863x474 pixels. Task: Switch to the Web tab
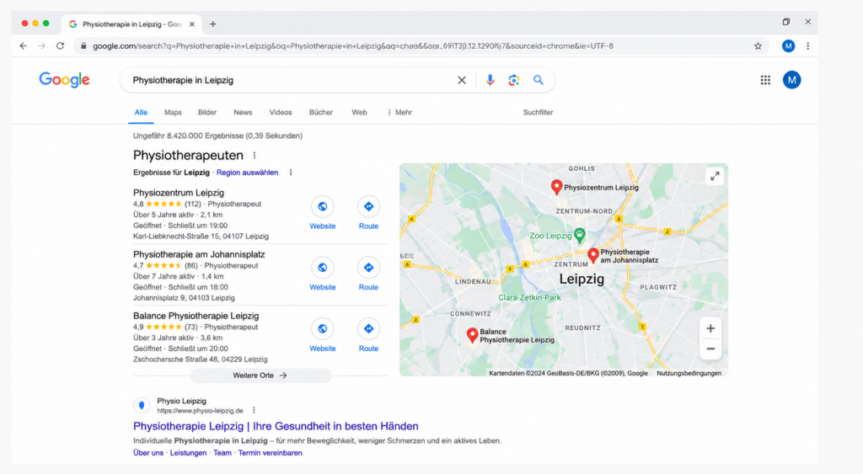pyautogui.click(x=359, y=112)
